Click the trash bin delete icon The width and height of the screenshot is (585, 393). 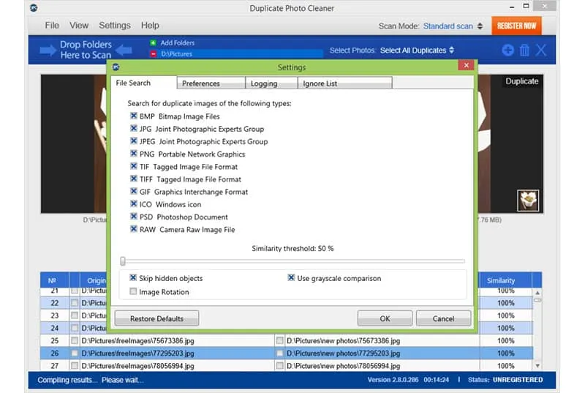click(x=524, y=50)
